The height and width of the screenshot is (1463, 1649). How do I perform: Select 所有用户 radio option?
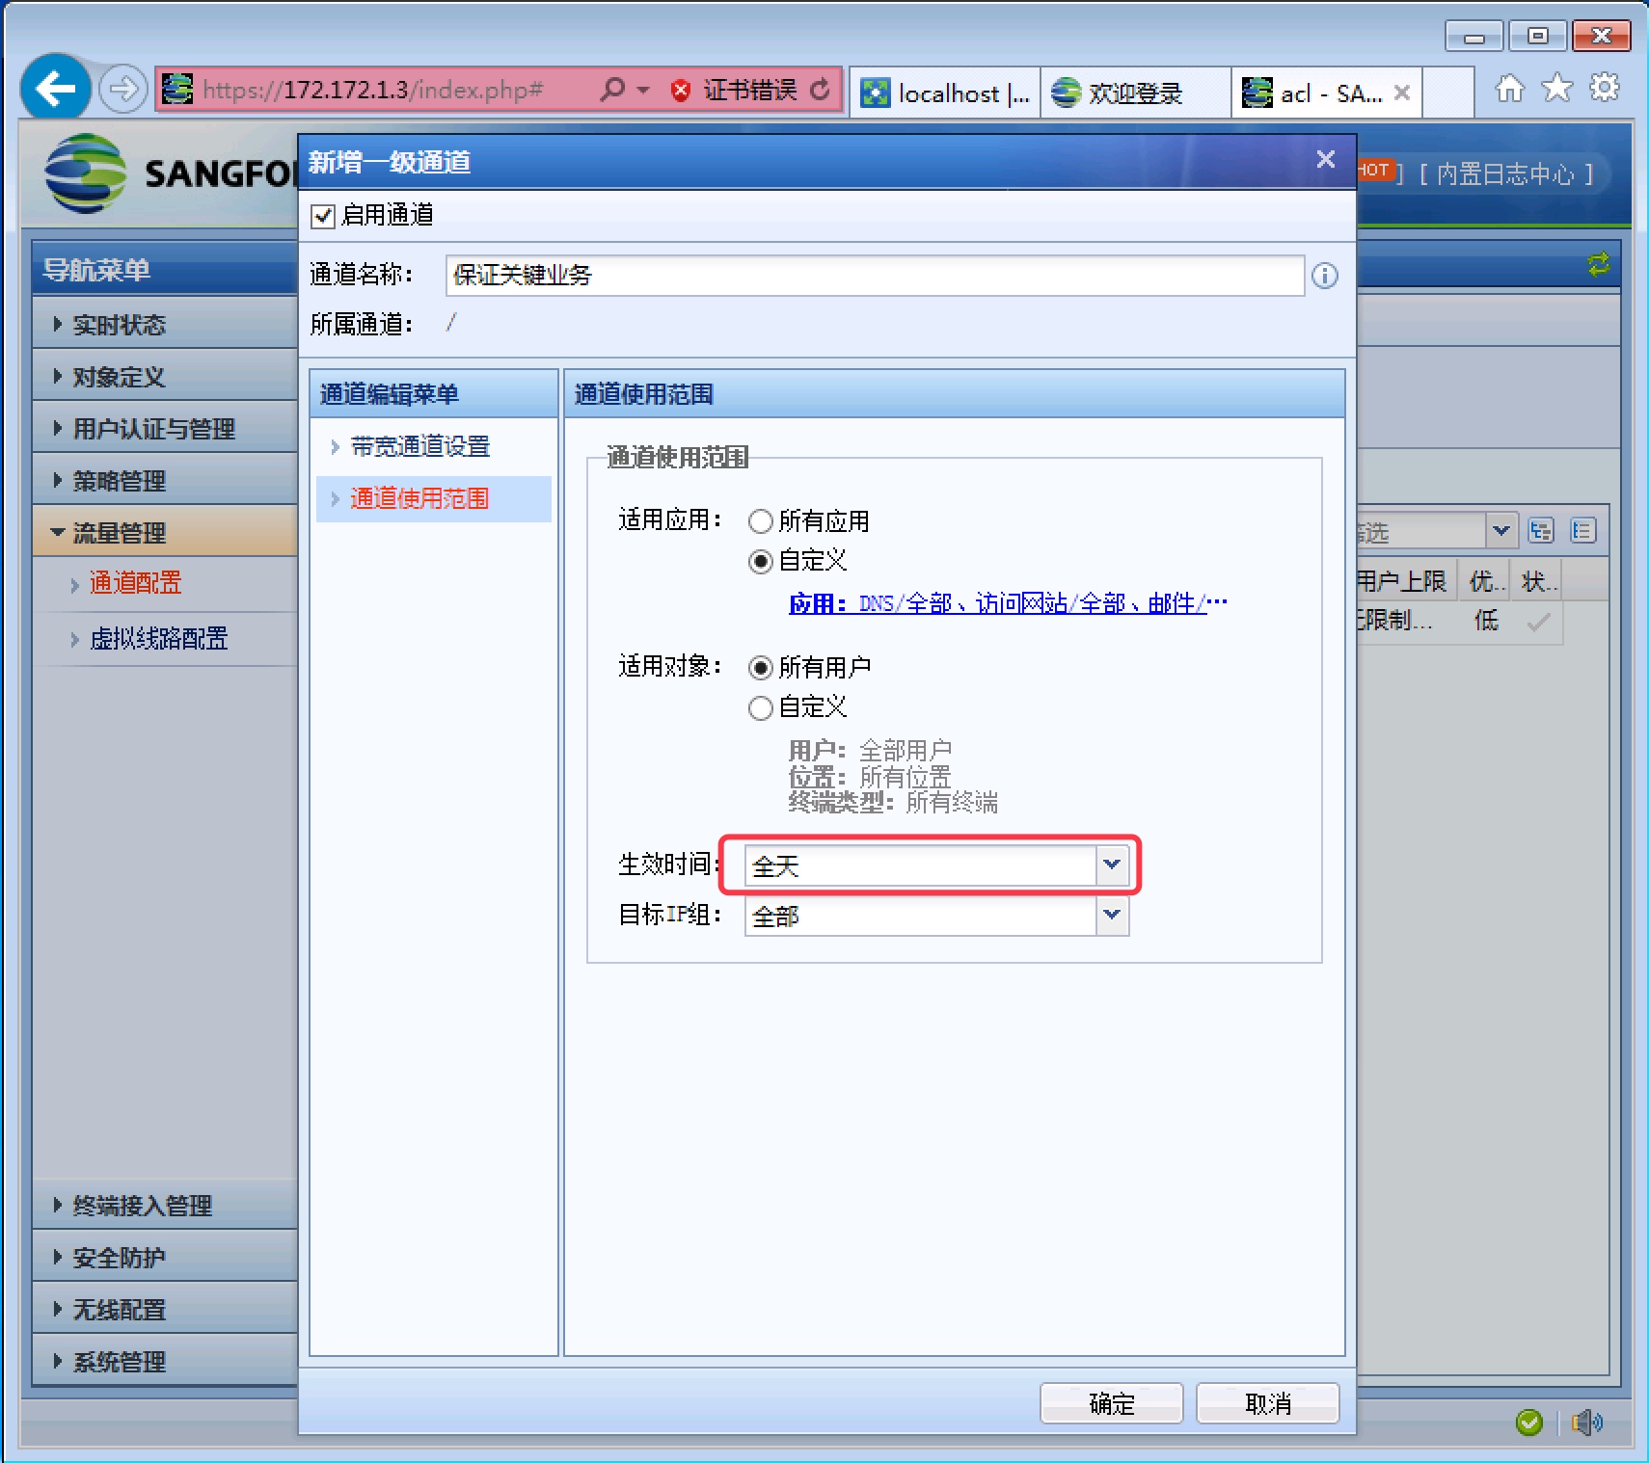pyautogui.click(x=761, y=668)
